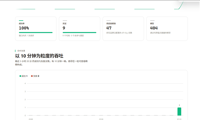Screen dimensions: 200x120
Task: Click the 供应商密钥 card title
Action: tap(111, 23)
